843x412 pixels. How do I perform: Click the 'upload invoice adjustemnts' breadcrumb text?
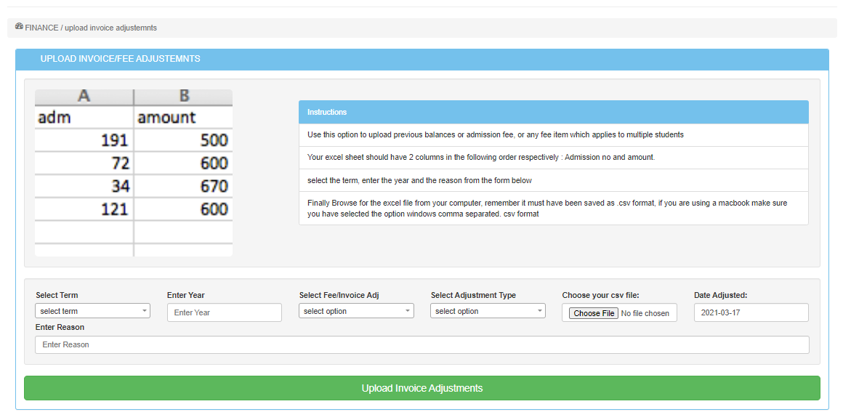110,28
